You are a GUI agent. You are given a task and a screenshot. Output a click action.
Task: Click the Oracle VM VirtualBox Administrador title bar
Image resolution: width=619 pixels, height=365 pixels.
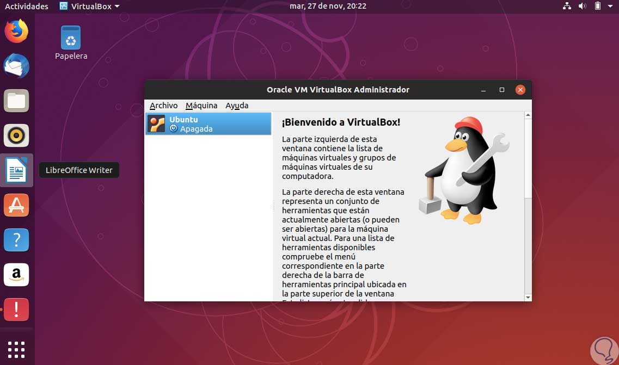338,90
